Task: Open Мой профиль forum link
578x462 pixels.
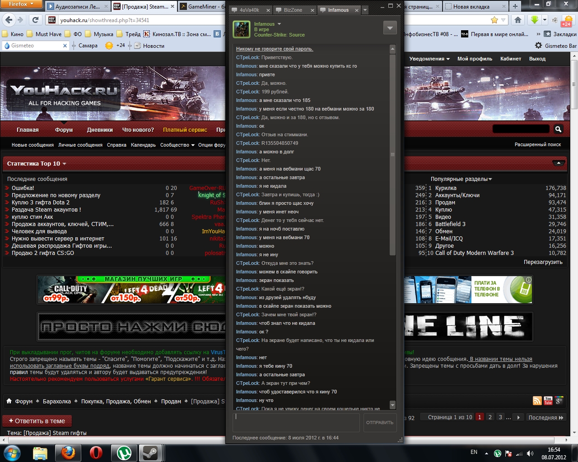Action: click(x=475, y=59)
